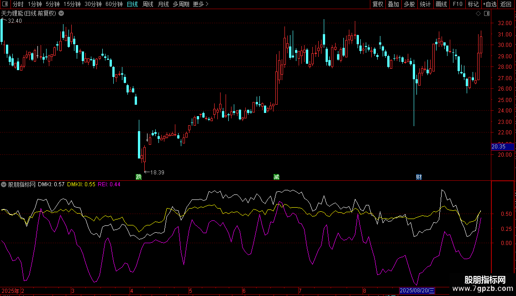This screenshot has width=516, height=296.
Task: Click the blue 财 event marker
Action: point(419,177)
